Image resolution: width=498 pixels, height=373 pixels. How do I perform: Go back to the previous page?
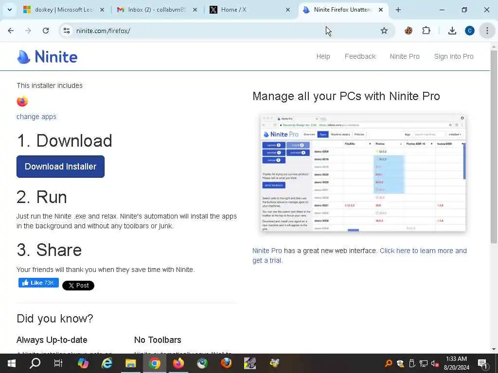pyautogui.click(x=11, y=31)
